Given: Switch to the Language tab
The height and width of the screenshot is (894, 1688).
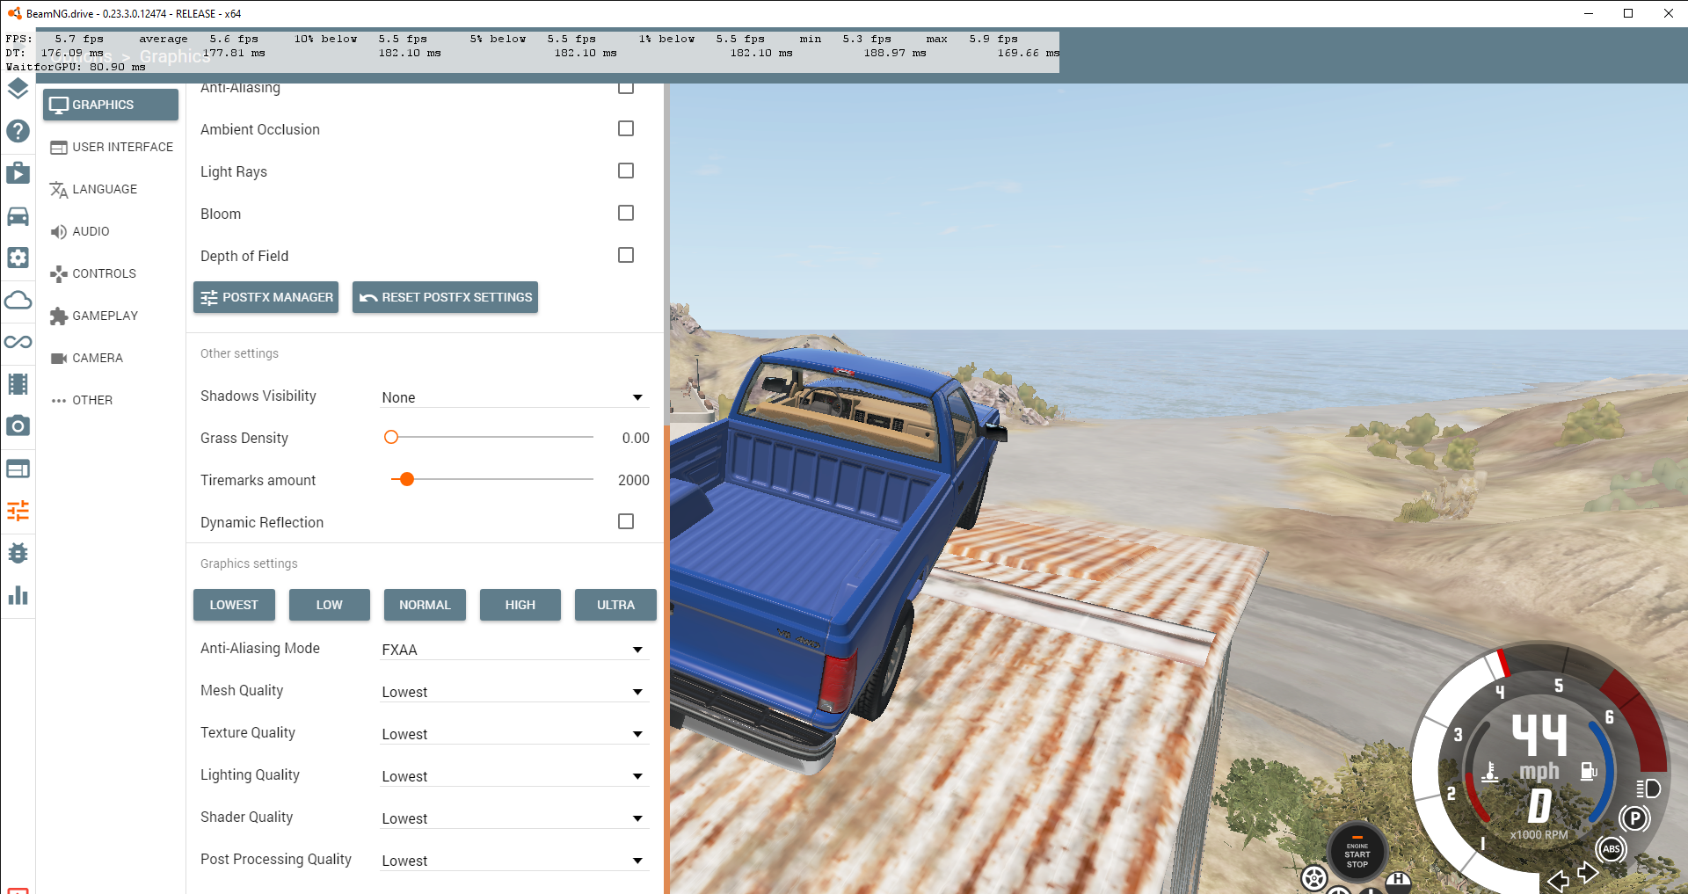Looking at the screenshot, I should 111,189.
